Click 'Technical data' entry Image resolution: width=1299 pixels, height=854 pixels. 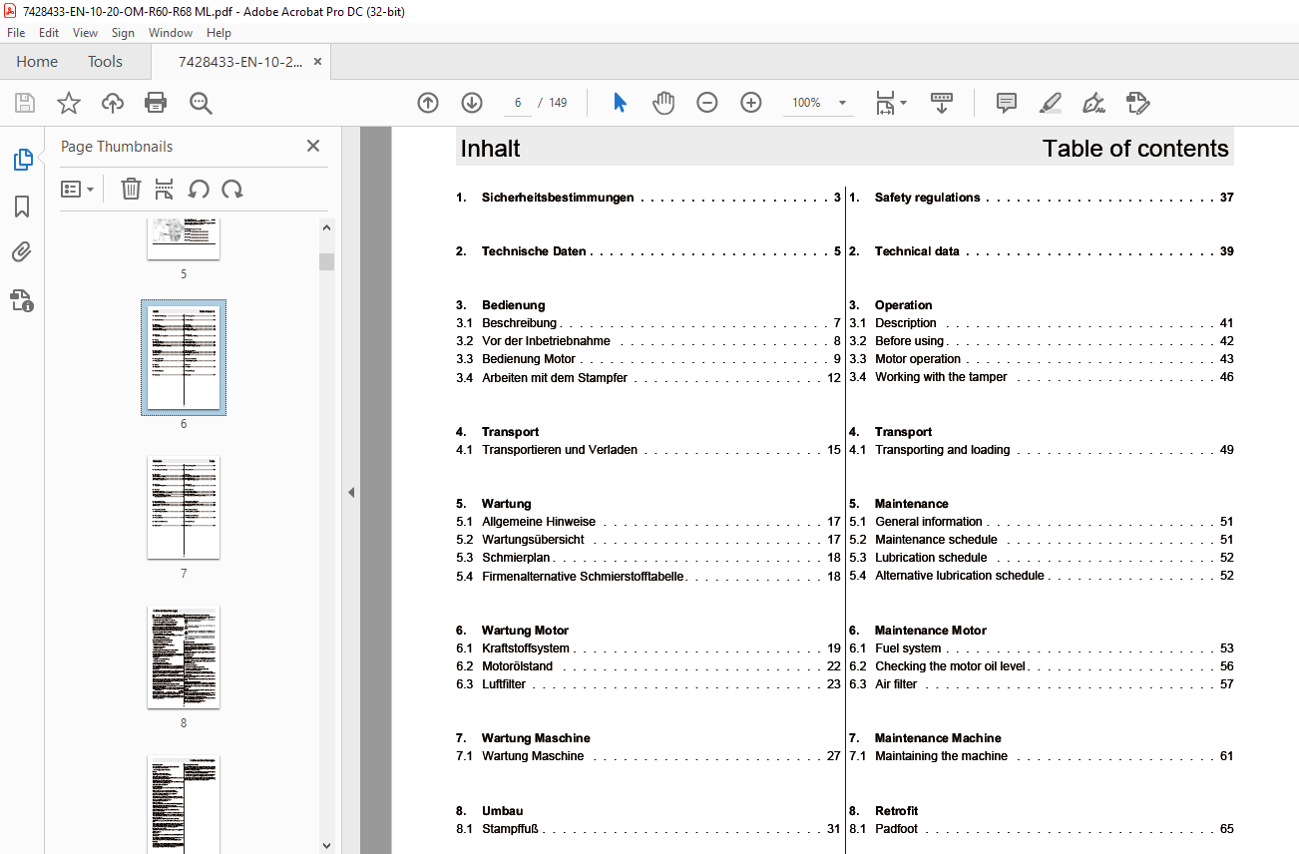1042,251
